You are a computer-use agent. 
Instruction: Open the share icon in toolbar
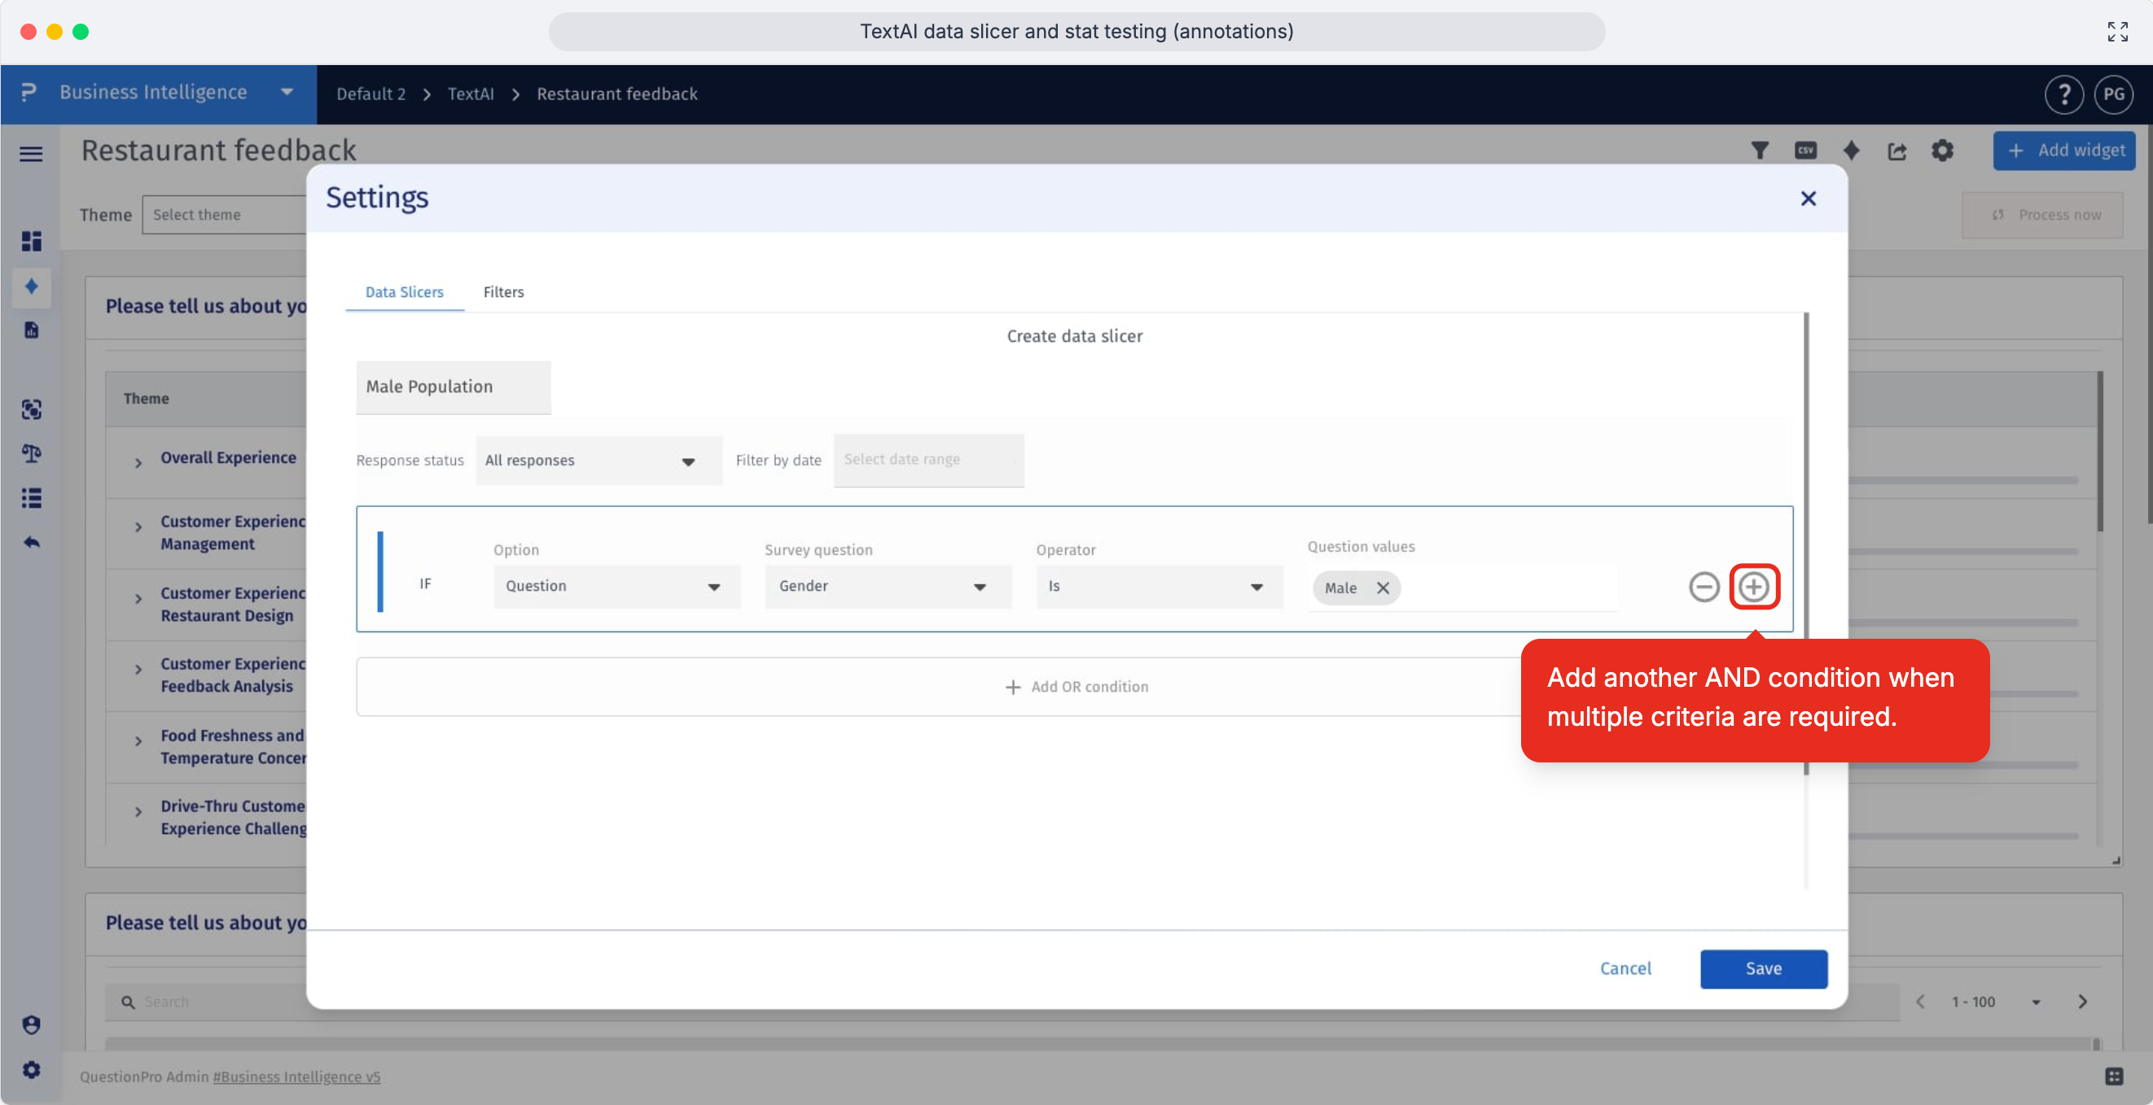tap(1897, 151)
